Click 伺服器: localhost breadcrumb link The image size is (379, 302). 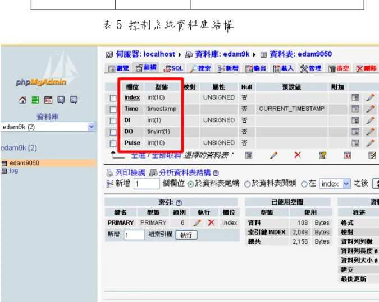145,54
